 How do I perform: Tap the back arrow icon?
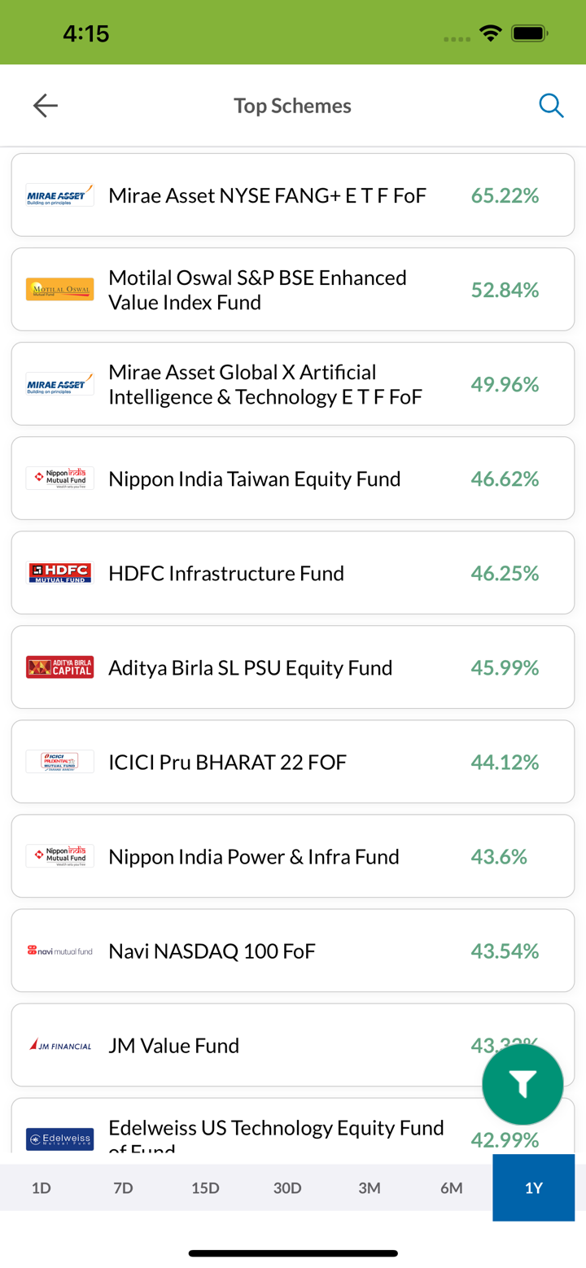coord(46,106)
